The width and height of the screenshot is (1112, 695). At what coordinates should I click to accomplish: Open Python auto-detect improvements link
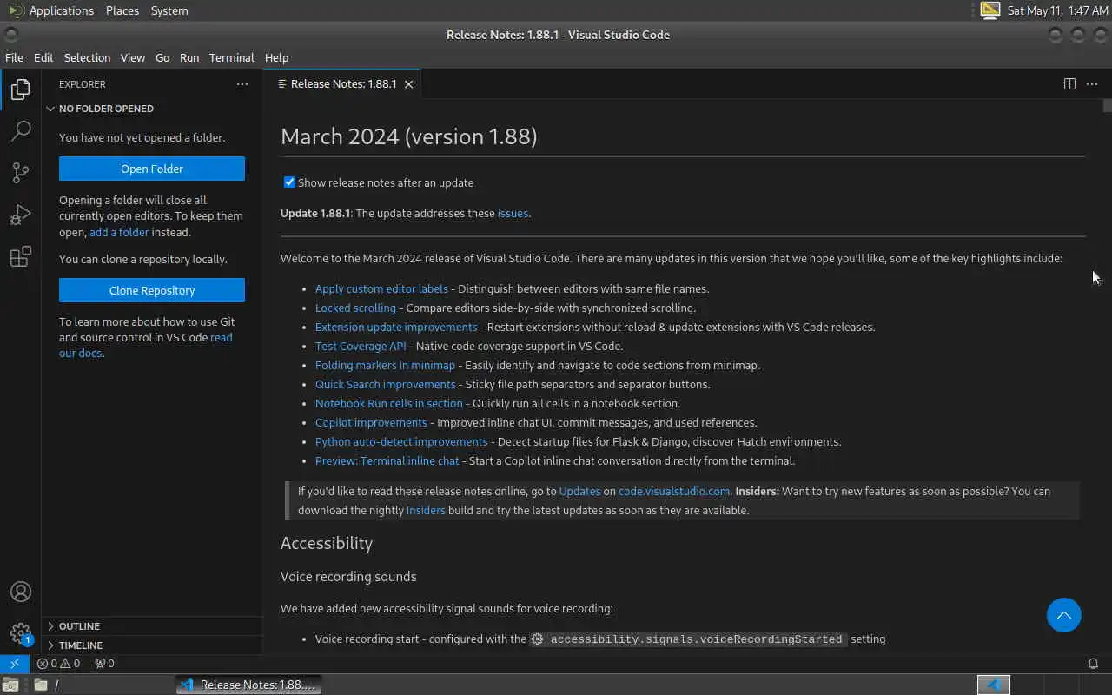pyautogui.click(x=401, y=441)
